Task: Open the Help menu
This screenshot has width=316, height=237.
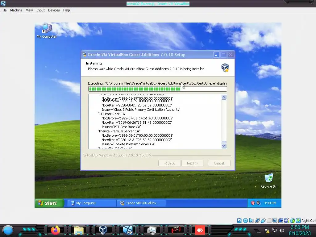Action: (x=67, y=10)
